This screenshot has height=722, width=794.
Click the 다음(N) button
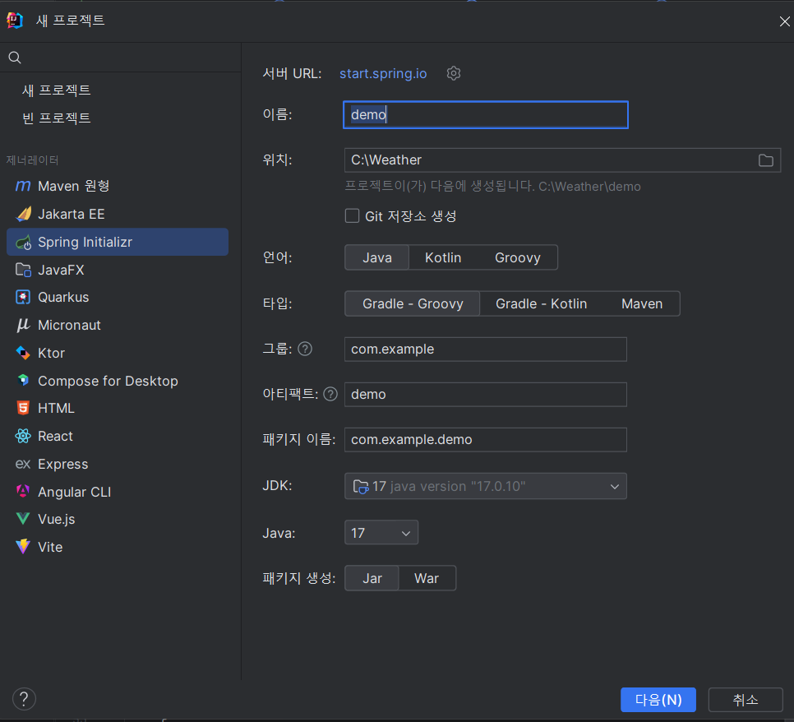(658, 699)
